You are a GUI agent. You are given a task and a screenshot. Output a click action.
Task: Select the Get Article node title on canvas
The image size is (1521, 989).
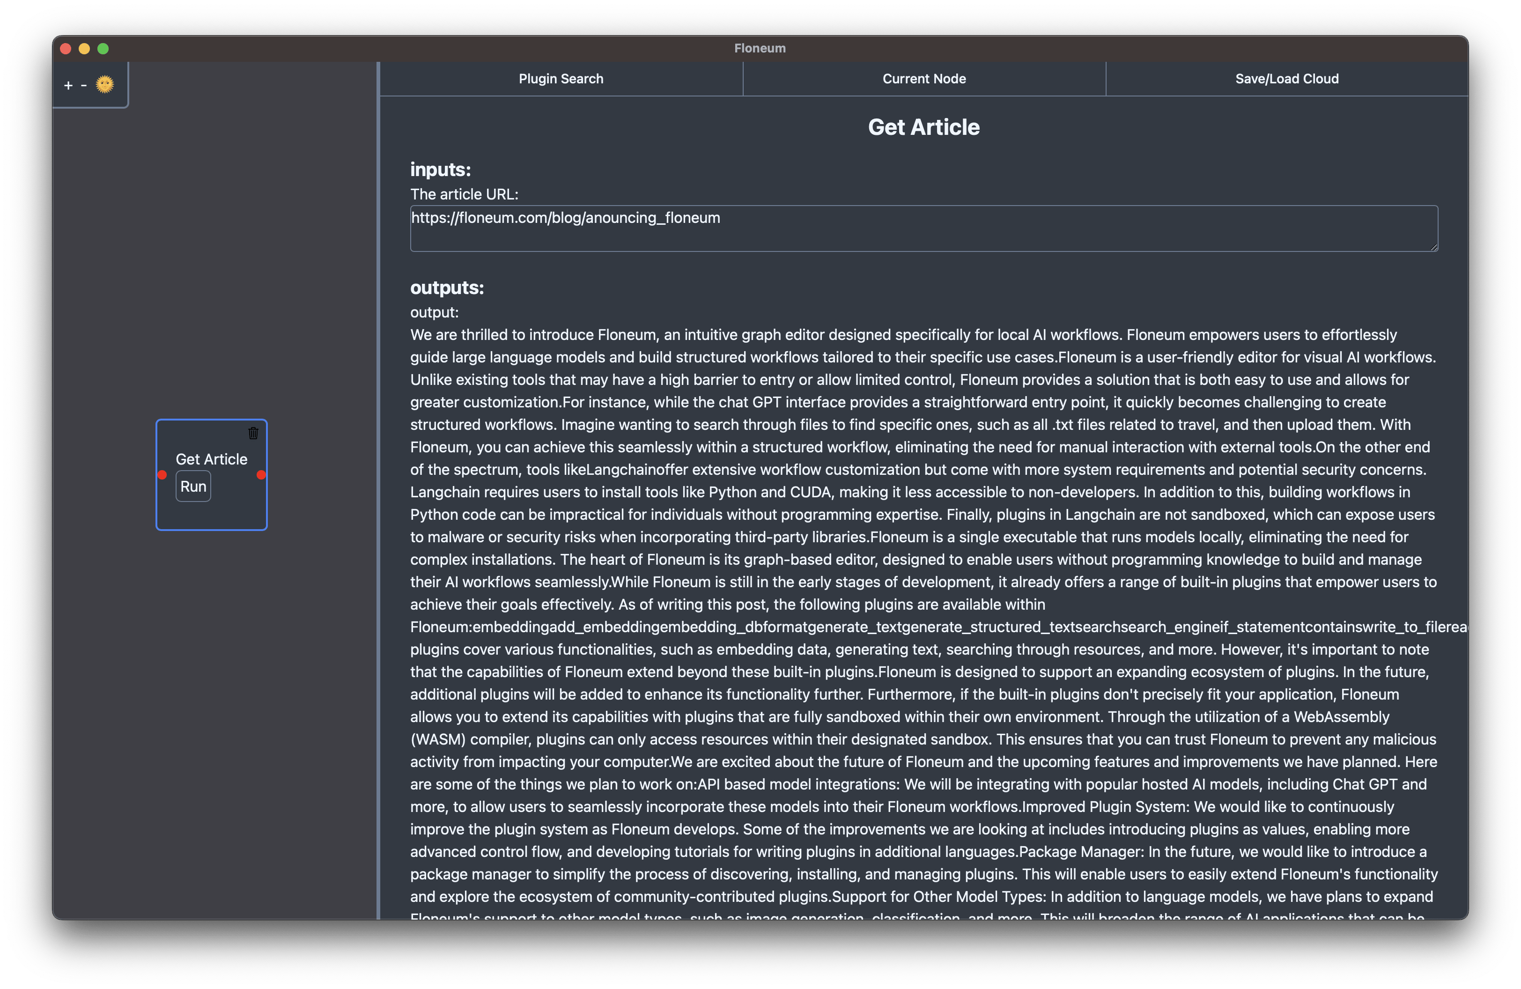click(212, 459)
